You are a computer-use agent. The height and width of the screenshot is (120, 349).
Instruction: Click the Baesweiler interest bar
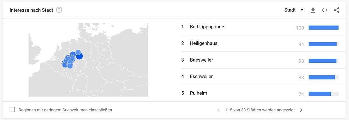[322, 61]
